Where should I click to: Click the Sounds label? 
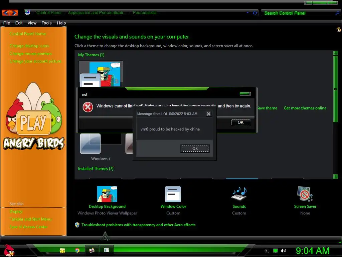tap(239, 206)
